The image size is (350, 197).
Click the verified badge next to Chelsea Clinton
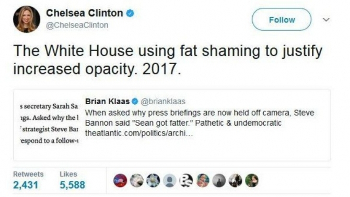(x=130, y=13)
